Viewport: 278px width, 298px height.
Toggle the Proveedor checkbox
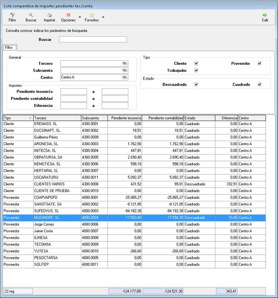(259, 63)
